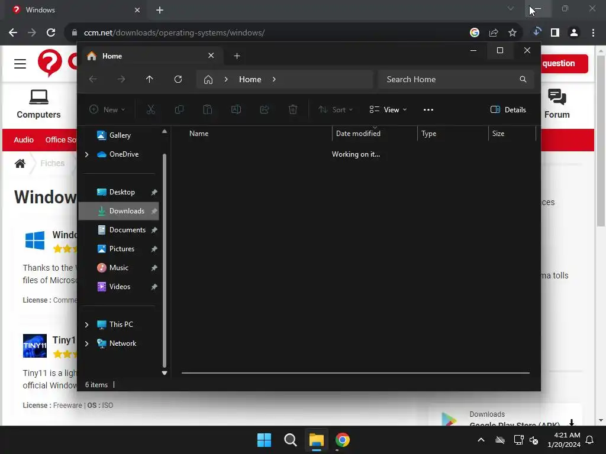
Task: Open the pinned Downloads folder
Action: [118, 211]
